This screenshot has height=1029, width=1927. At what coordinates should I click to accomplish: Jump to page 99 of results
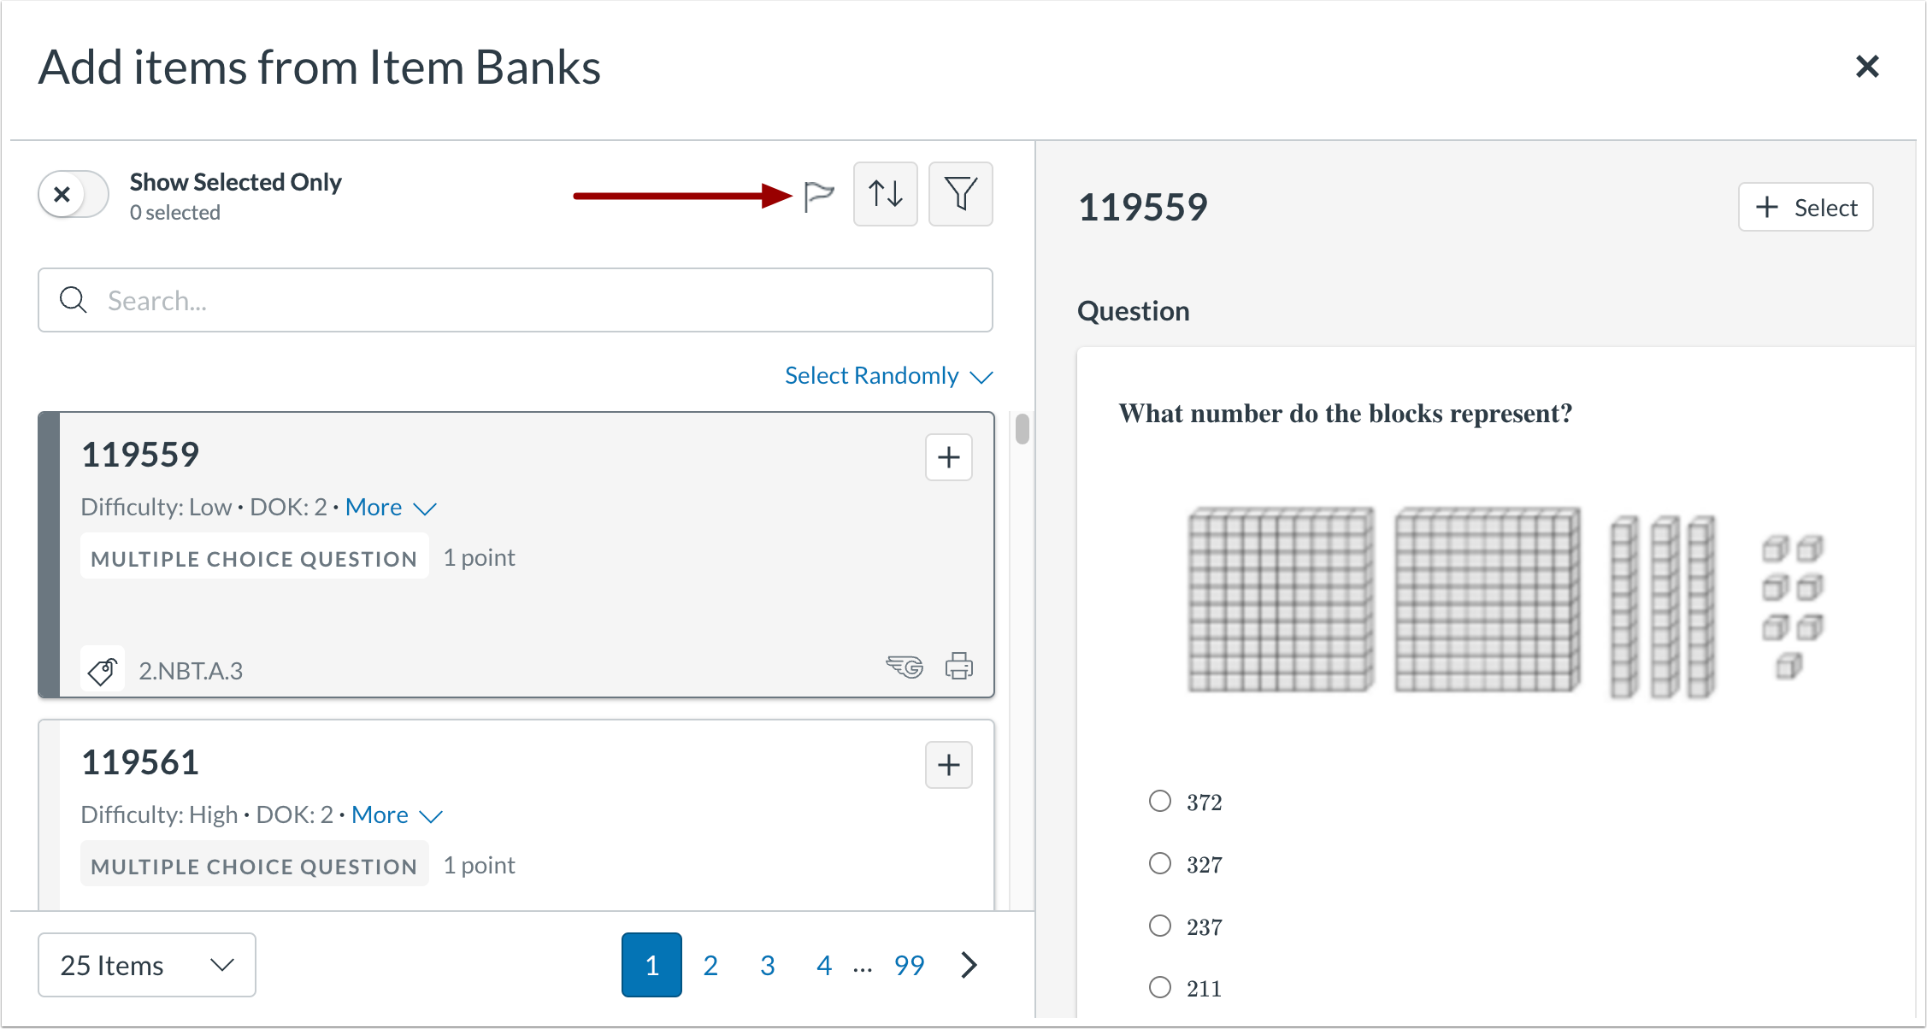(x=909, y=965)
